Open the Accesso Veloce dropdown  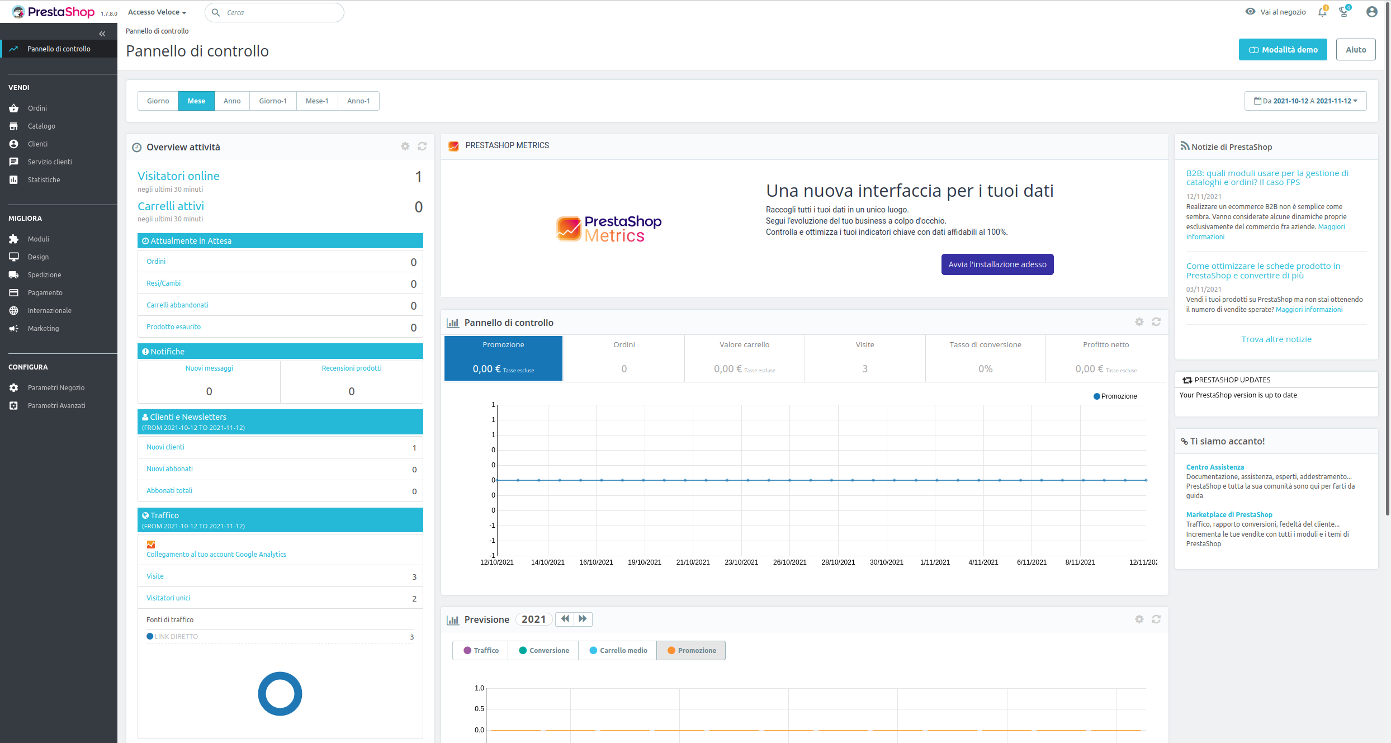coord(157,12)
